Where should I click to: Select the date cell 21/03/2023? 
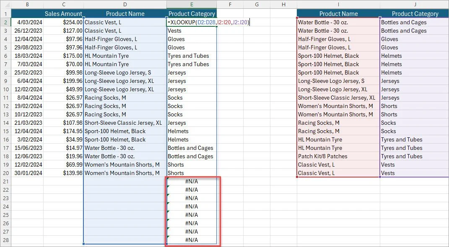click(x=27, y=123)
